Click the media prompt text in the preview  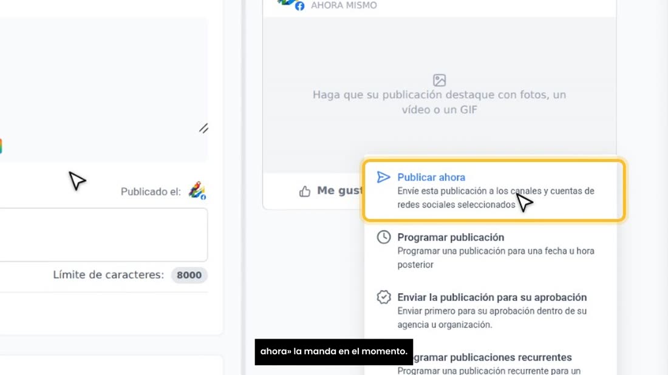[x=439, y=102]
